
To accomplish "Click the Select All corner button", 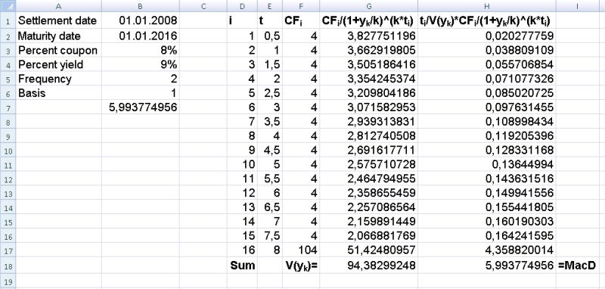I will 8,6.
